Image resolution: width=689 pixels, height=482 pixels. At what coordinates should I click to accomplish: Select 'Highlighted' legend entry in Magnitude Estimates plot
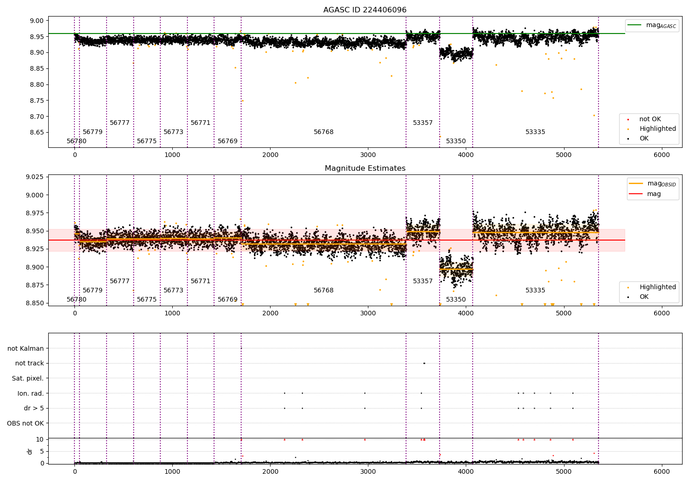[658, 287]
